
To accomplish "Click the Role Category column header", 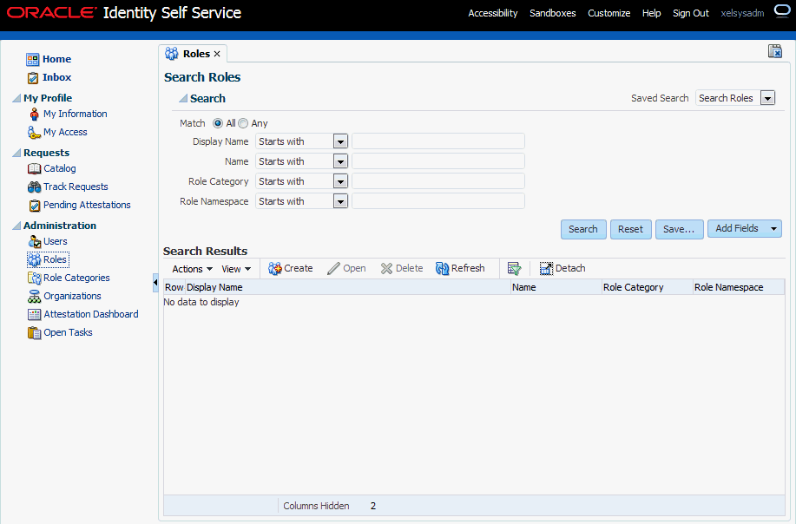I will [648, 287].
